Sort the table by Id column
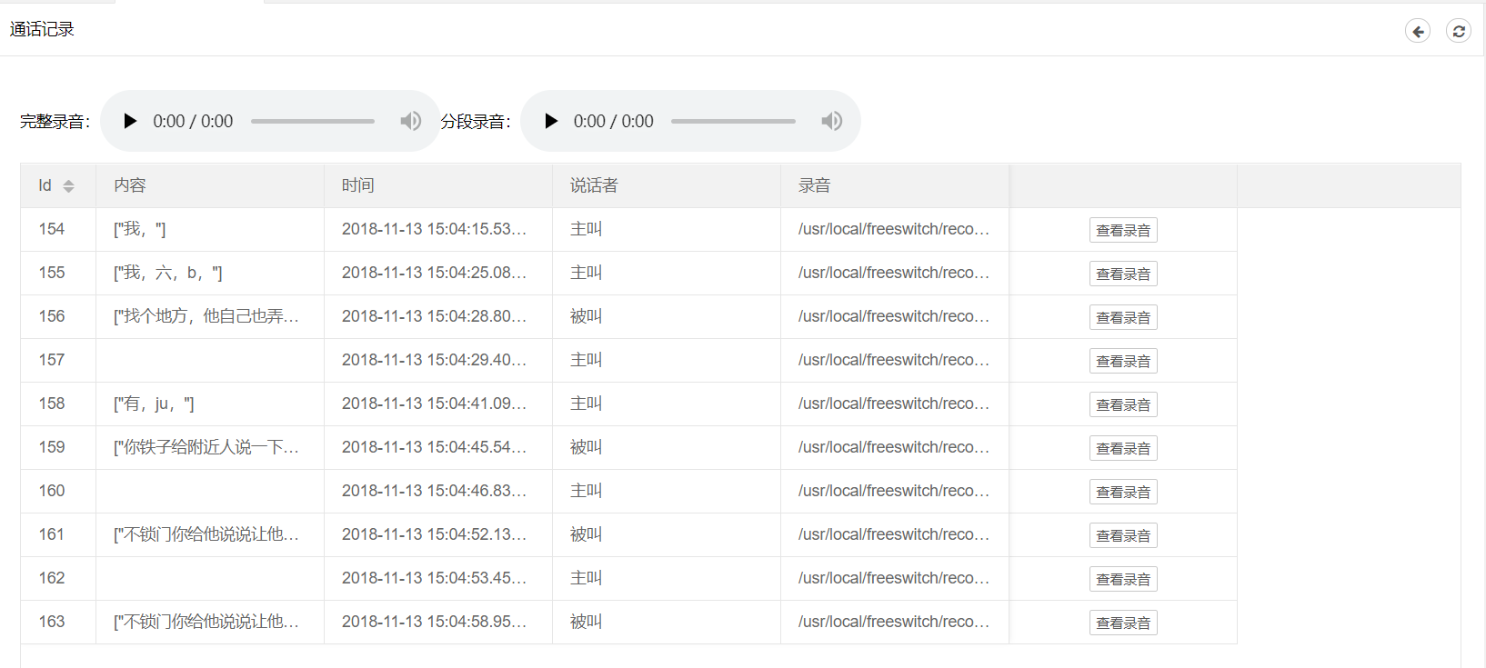1486x668 pixels. click(68, 185)
